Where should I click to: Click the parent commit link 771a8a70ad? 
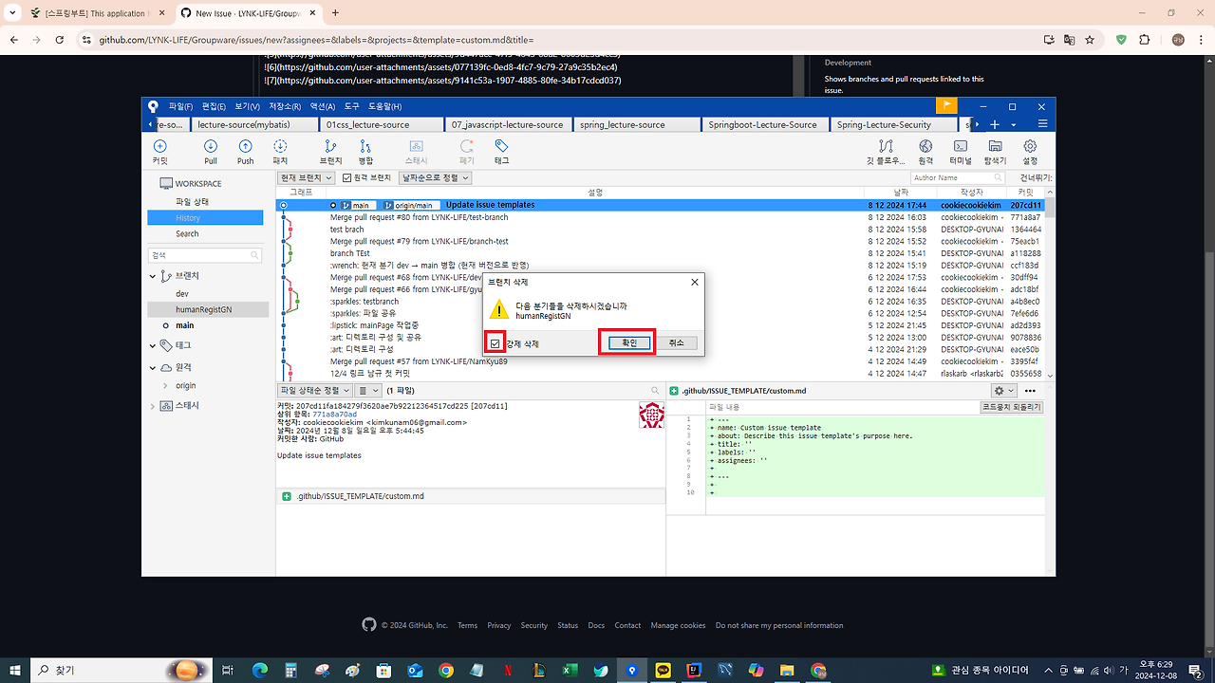[x=334, y=415]
